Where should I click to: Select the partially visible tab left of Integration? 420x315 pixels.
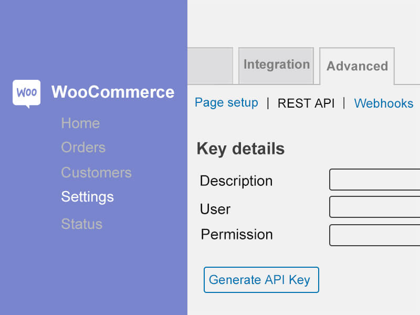pos(210,66)
